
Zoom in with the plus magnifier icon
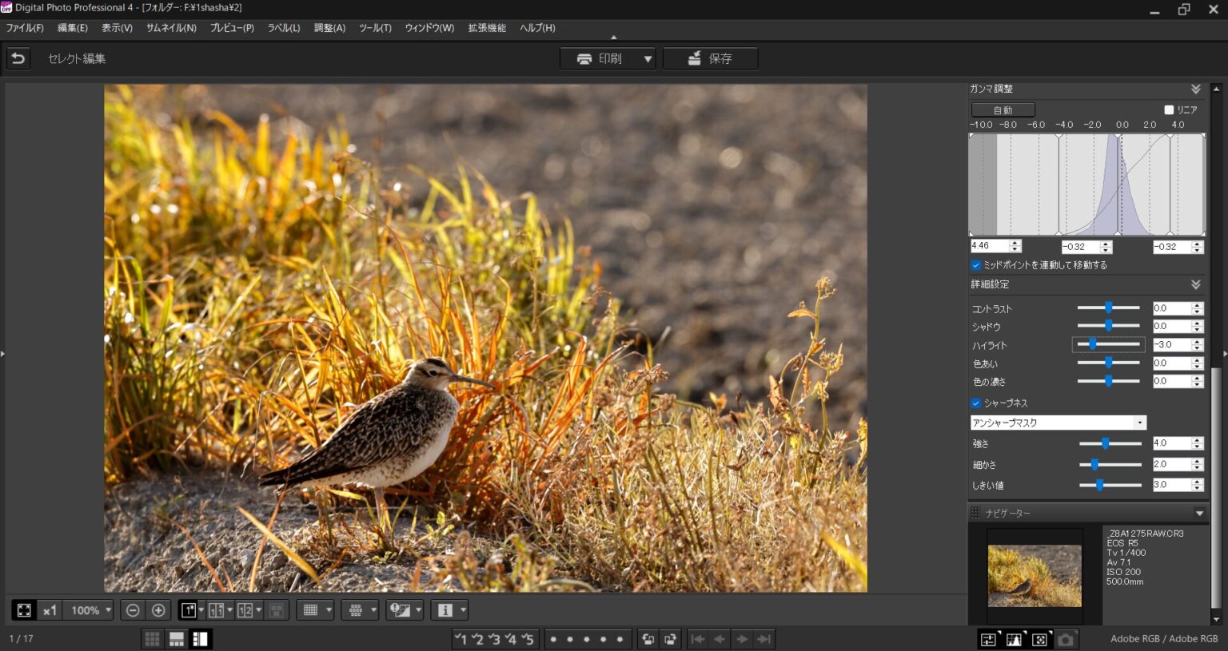[158, 610]
